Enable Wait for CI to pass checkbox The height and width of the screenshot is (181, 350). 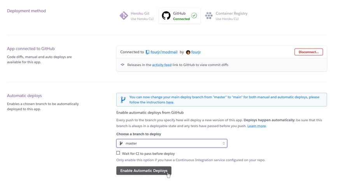[118, 153]
